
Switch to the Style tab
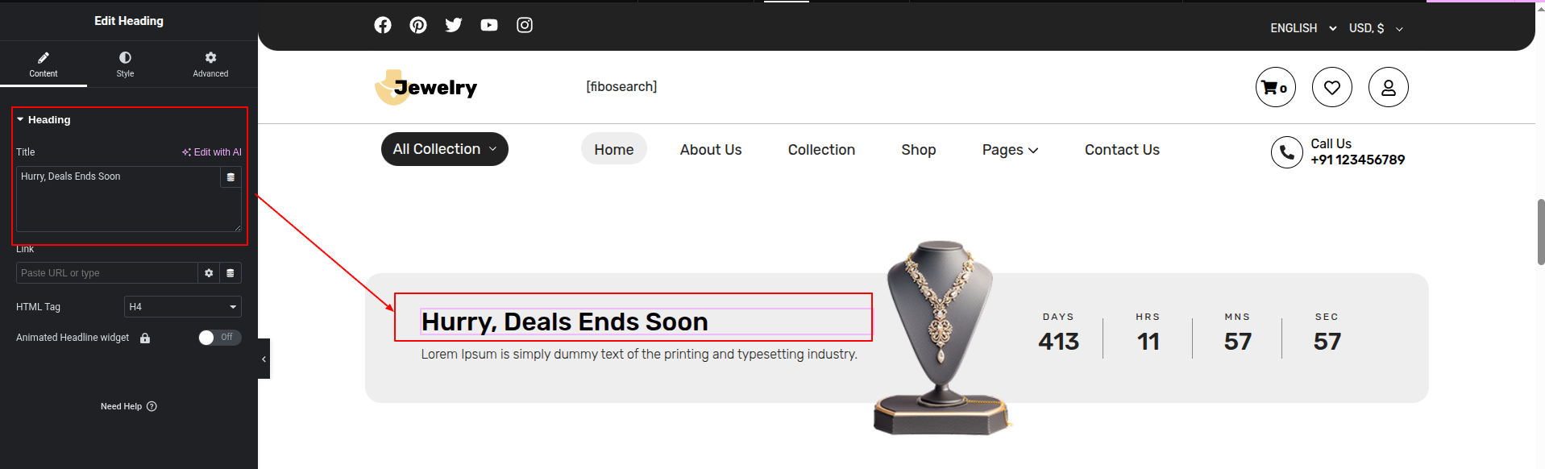pyautogui.click(x=125, y=64)
